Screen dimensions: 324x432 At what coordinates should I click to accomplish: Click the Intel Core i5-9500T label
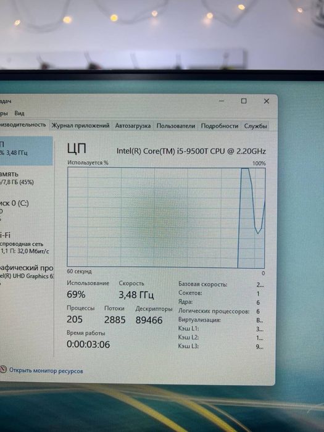191,151
